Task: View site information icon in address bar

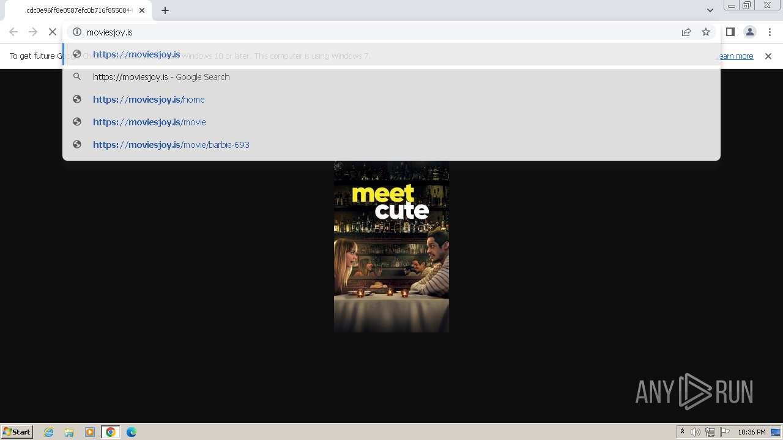Action: pyautogui.click(x=77, y=32)
